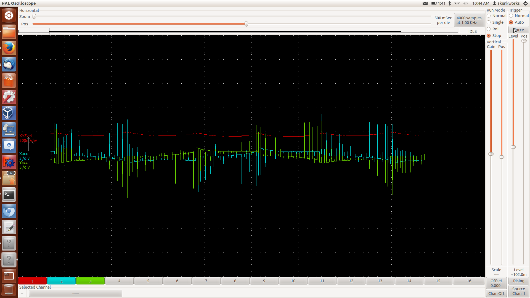Click the Force trigger button
Viewport: 530px width, 298px height.
pyautogui.click(x=519, y=30)
